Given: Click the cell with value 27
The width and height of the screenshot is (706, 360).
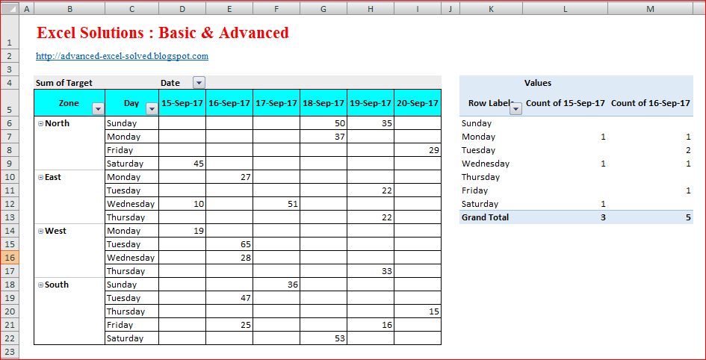Looking at the screenshot, I should (229, 177).
